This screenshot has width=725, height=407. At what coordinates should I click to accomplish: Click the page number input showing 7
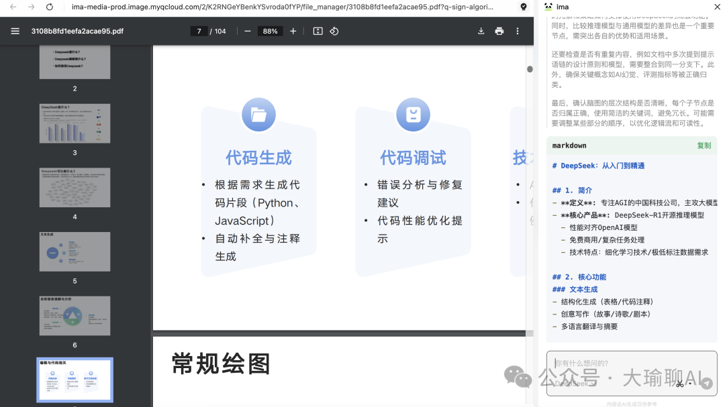click(199, 30)
